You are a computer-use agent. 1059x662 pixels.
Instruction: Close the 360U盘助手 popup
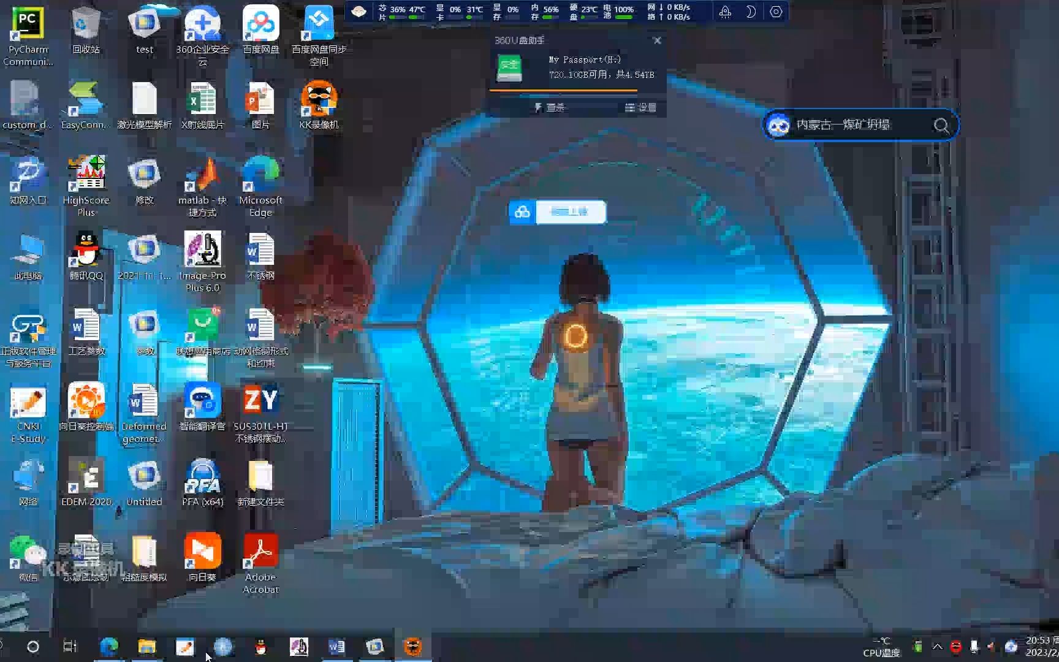pos(657,40)
